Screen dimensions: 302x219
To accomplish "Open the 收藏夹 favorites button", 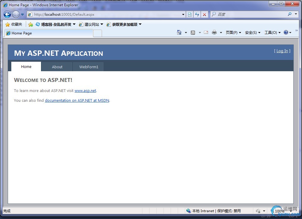I will (14, 24).
